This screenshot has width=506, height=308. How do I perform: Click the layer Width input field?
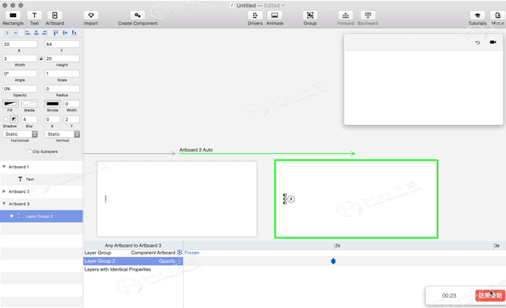[x=20, y=59]
